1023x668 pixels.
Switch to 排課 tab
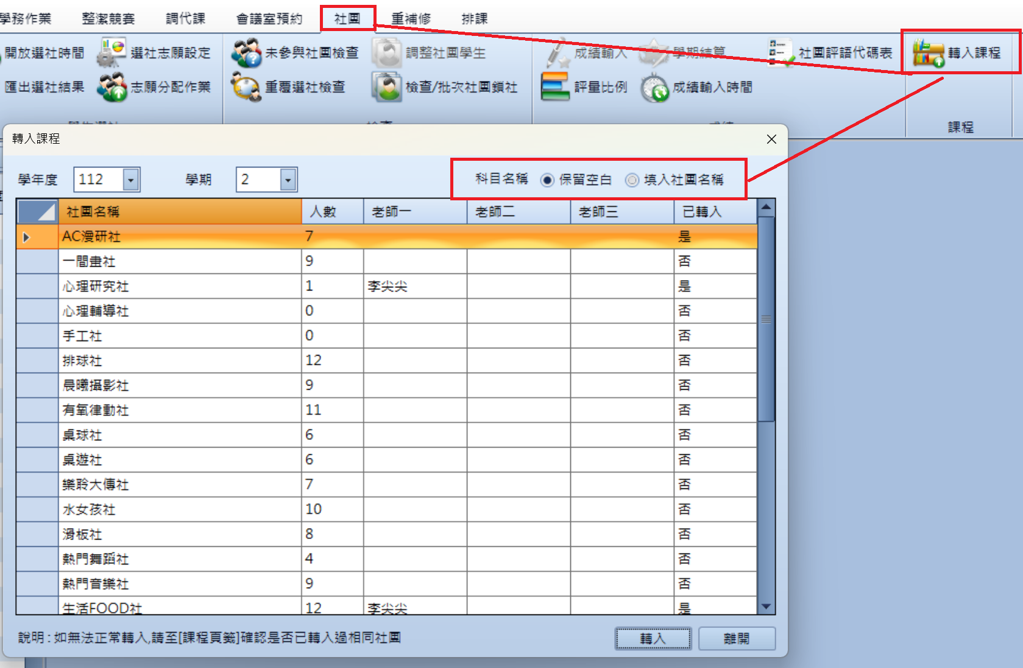(475, 19)
